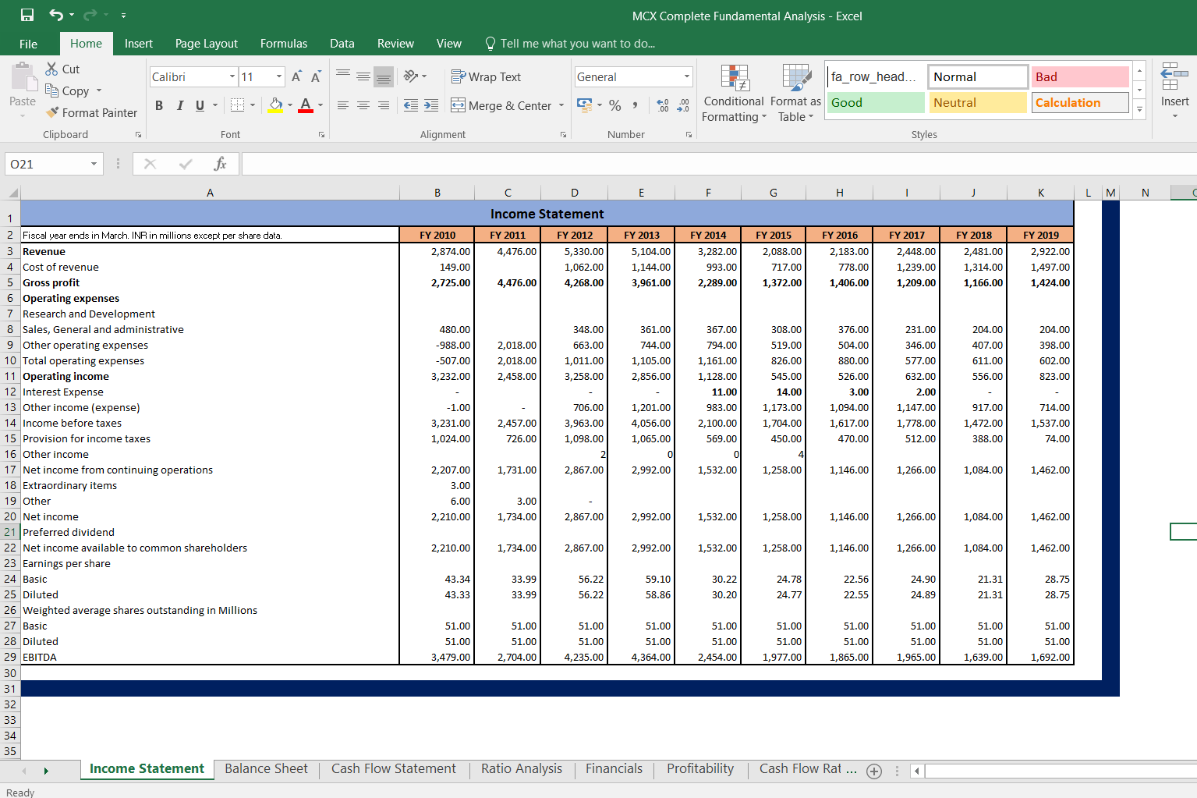Click the Insert Function fx icon

coord(220,164)
